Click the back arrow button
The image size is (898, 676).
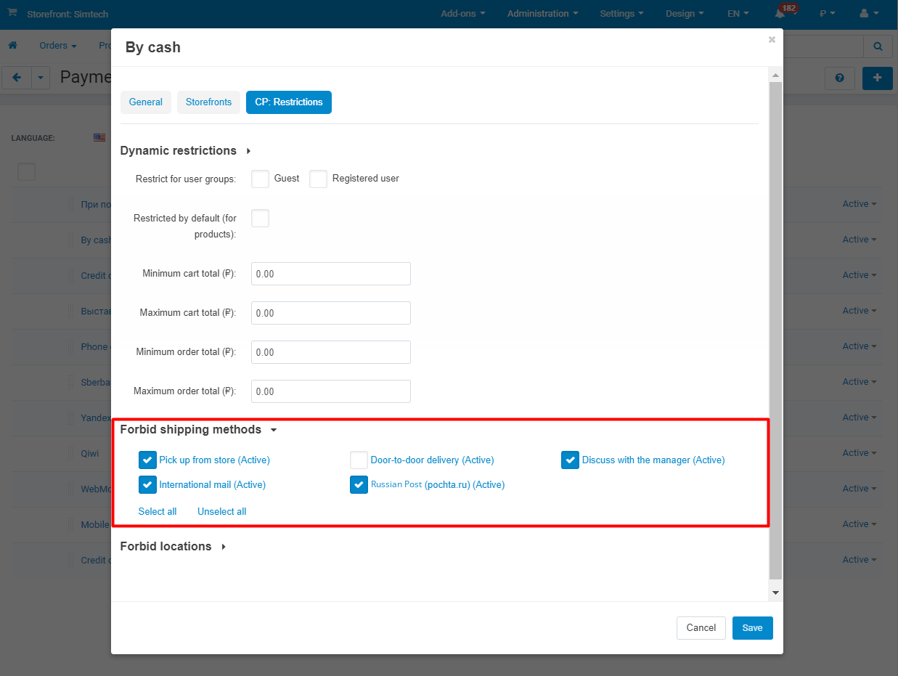pos(17,78)
